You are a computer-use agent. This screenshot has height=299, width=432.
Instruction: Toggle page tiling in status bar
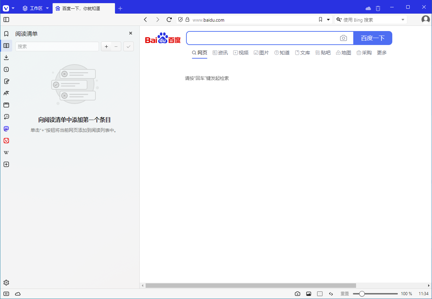point(320,293)
